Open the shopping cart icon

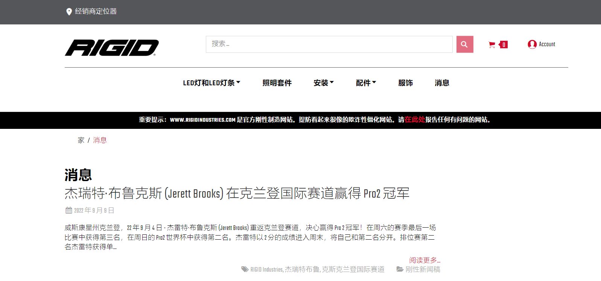pyautogui.click(x=492, y=45)
